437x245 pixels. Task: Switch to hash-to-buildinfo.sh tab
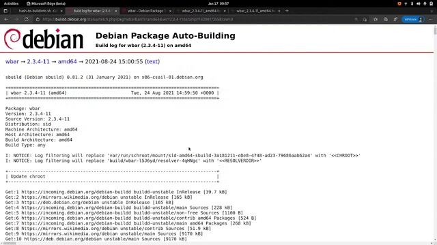(x=37, y=11)
